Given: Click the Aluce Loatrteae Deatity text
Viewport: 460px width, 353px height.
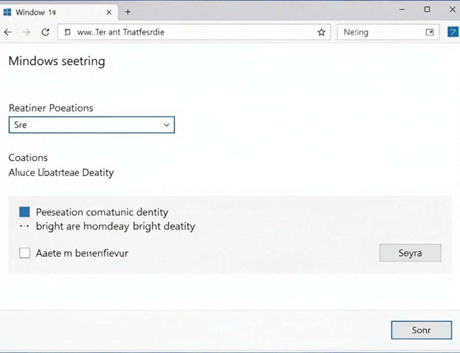Looking at the screenshot, I should point(61,173).
